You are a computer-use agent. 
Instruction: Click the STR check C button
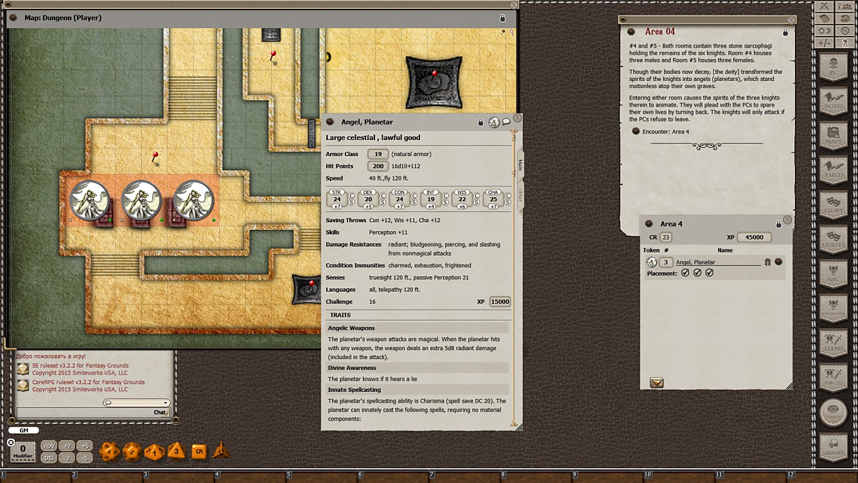[351, 195]
